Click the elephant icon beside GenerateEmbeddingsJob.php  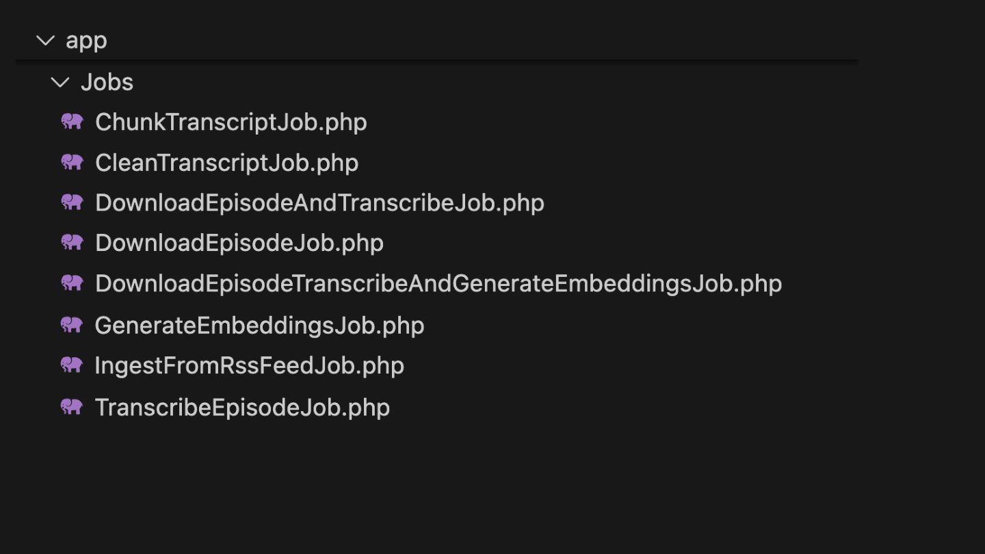point(72,325)
